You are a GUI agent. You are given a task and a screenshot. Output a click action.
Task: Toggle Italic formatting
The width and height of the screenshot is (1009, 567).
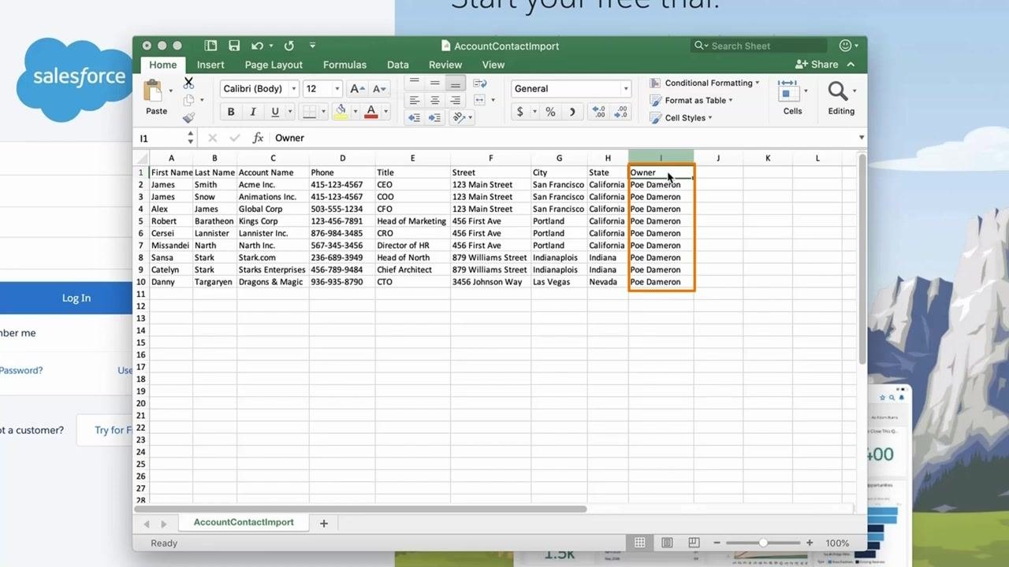253,112
